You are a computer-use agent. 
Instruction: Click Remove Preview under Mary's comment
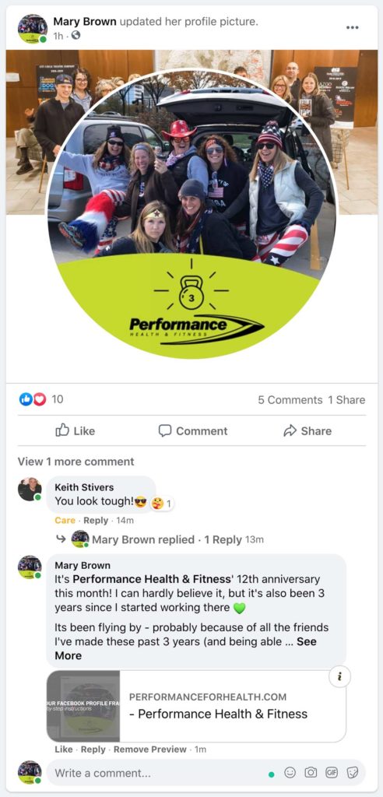click(150, 750)
